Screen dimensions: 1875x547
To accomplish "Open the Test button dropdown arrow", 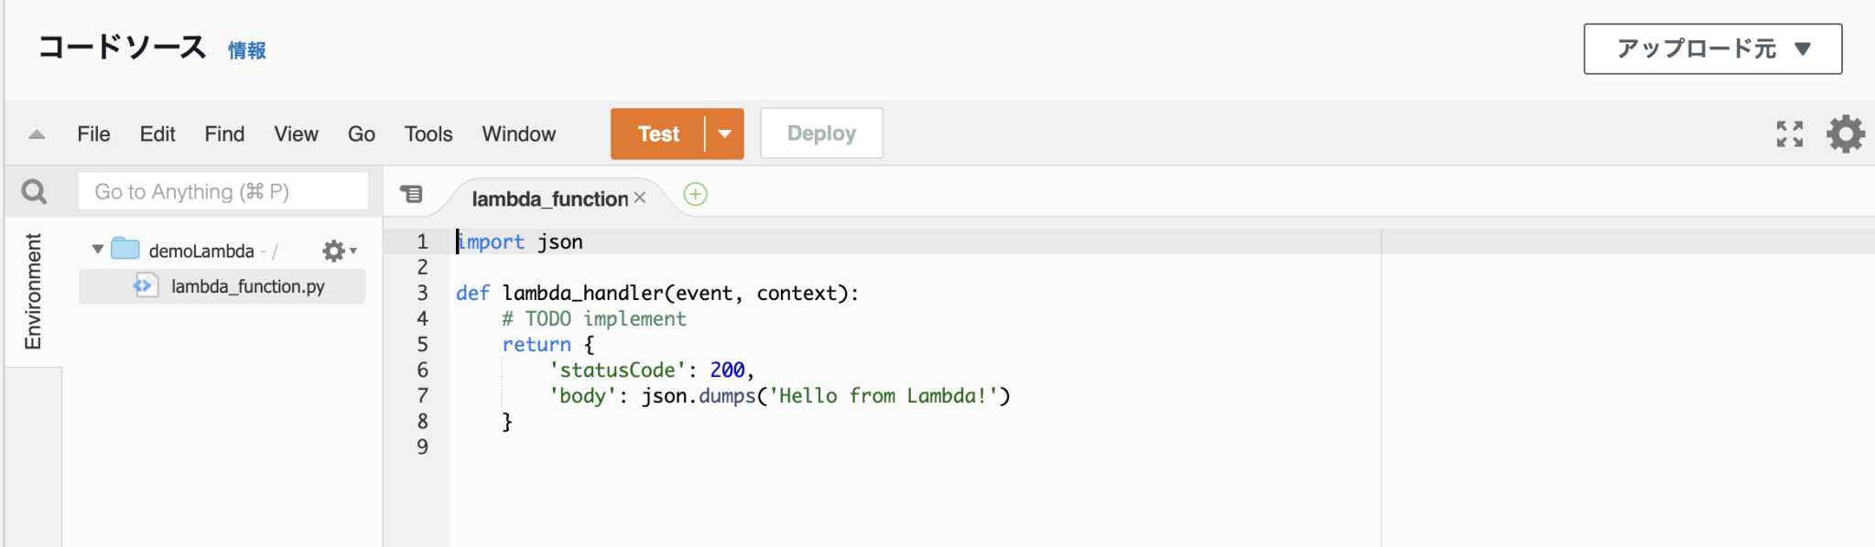I will click(x=725, y=134).
